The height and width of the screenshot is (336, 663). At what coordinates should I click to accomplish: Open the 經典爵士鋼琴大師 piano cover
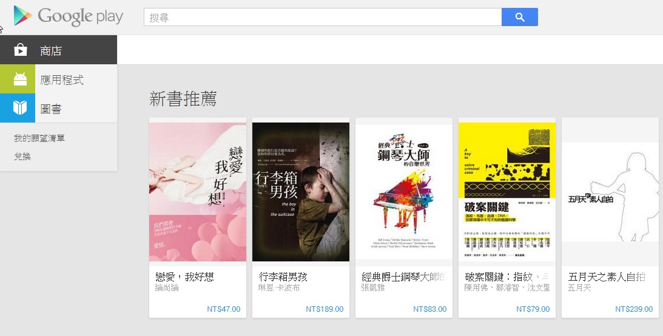coord(404,192)
